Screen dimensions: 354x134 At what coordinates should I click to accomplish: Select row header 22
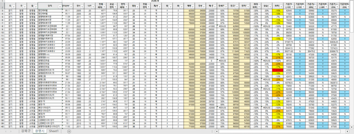point(2,70)
